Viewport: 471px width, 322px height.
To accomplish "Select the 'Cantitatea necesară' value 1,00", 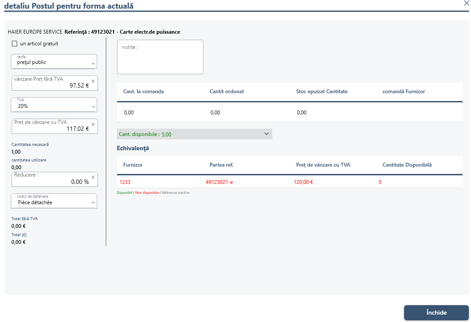I will coord(16,152).
